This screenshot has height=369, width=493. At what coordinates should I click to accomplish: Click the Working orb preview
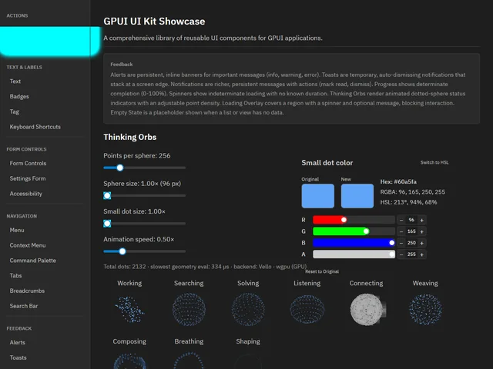[129, 309]
